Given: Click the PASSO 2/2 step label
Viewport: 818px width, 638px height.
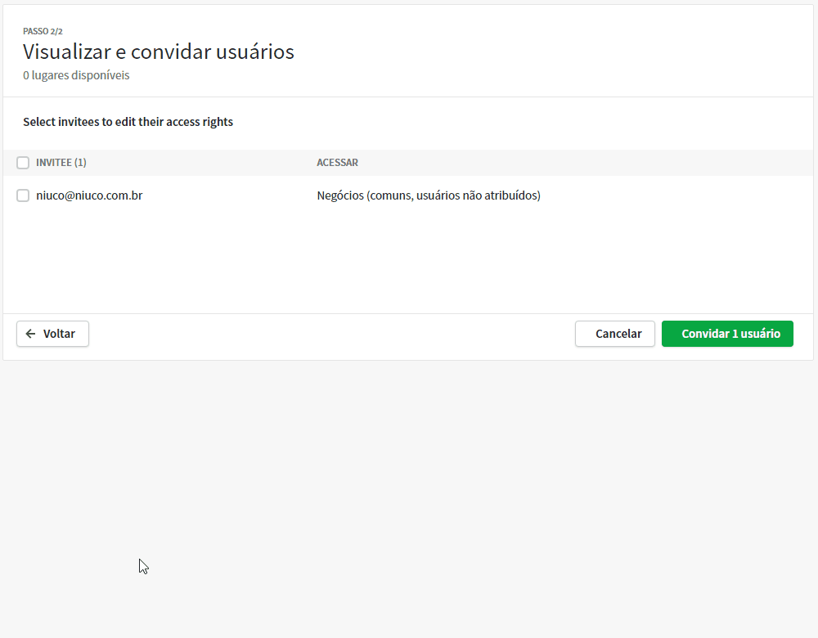Looking at the screenshot, I should (x=43, y=31).
